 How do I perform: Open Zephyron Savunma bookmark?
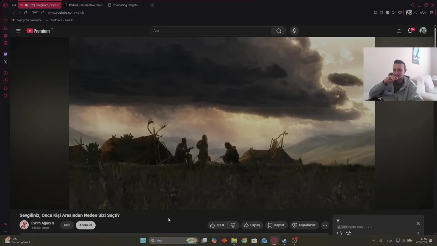[x=27, y=20]
